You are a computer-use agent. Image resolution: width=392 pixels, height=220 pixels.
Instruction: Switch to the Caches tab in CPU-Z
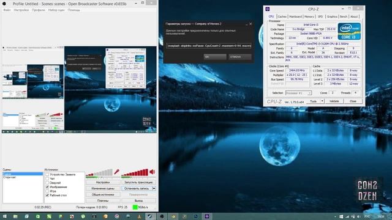click(x=282, y=16)
